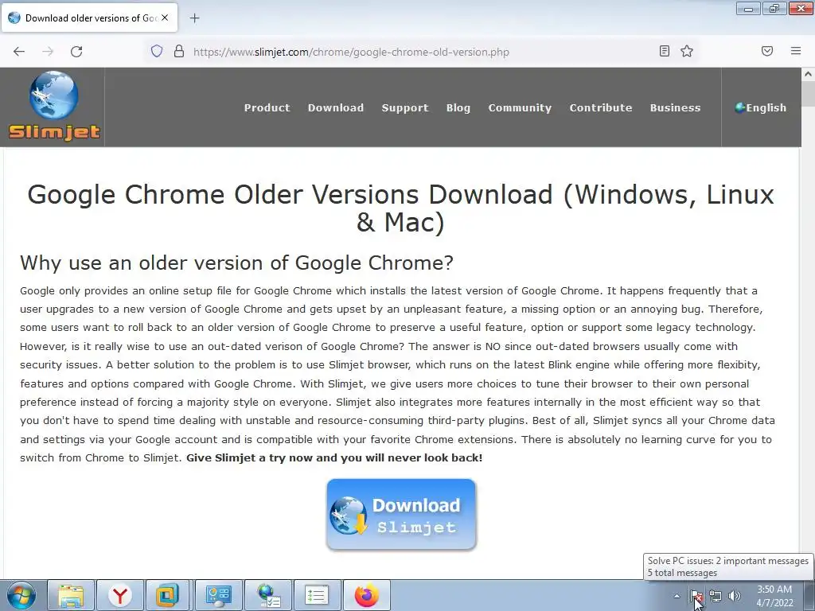Open tracking protection shield icon

pyautogui.click(x=157, y=52)
